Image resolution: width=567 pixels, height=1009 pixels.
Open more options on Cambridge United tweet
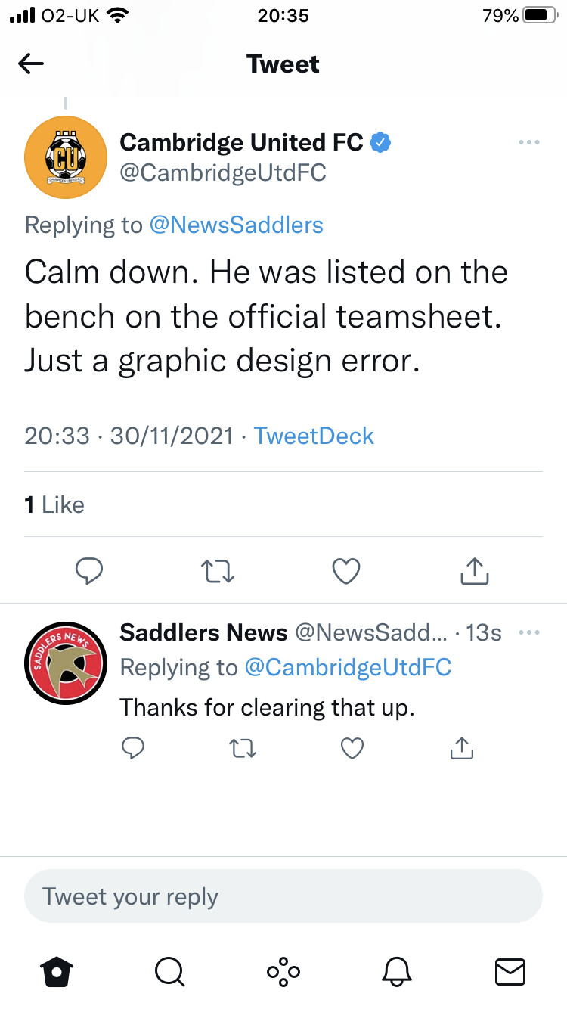(x=529, y=142)
